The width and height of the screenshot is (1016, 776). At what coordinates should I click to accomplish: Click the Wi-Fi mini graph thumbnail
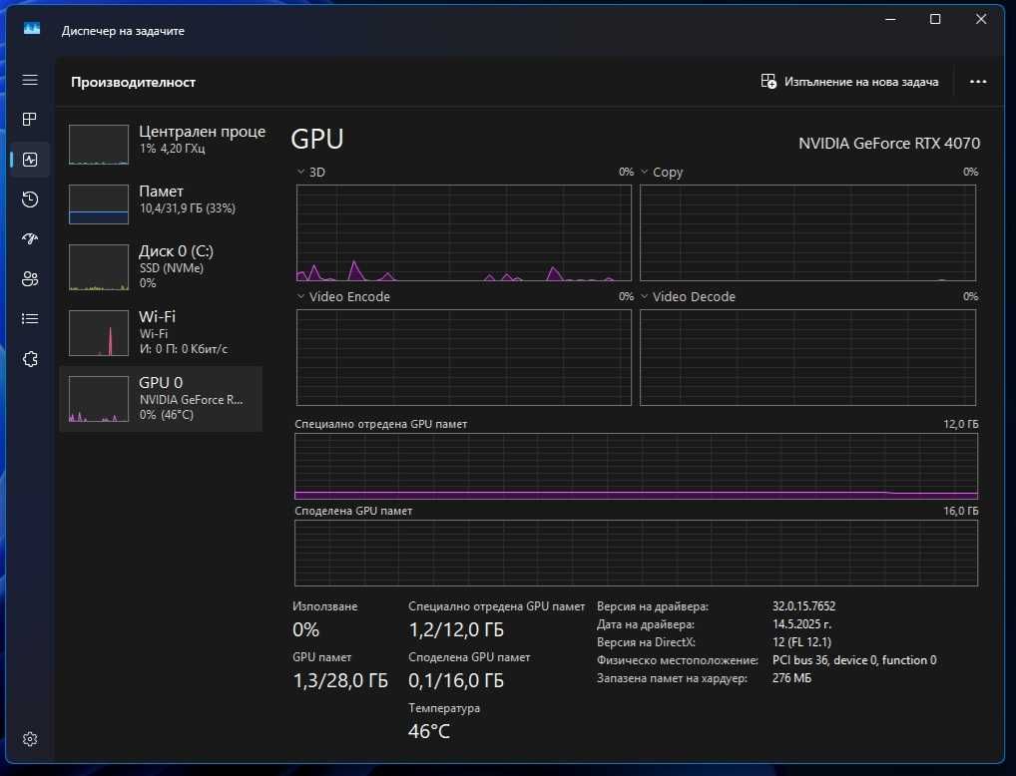click(x=99, y=333)
